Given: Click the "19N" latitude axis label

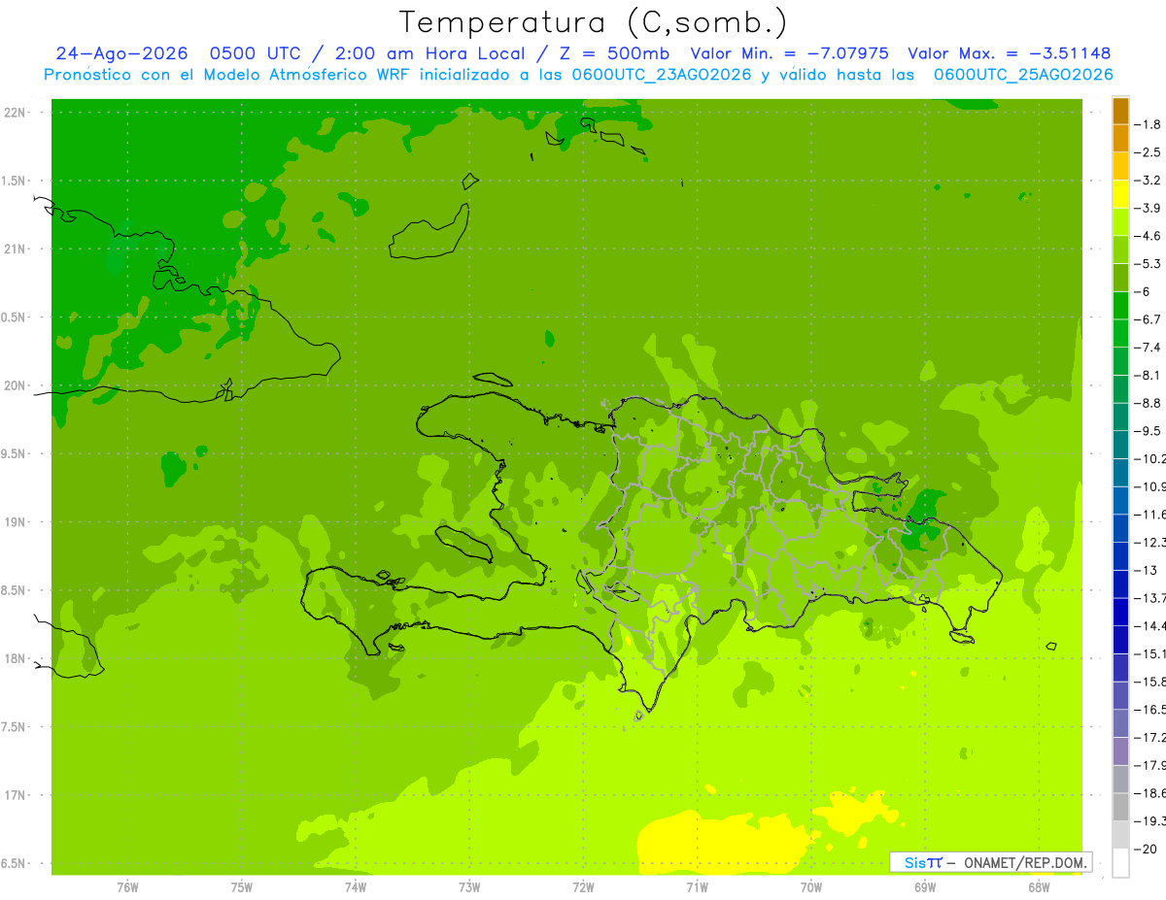Looking at the screenshot, I should tap(17, 522).
